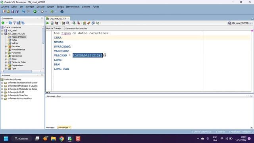The width and height of the screenshot is (254, 143).
Task: Open Google Chrome from taskbar
Action: [x=62, y=139]
